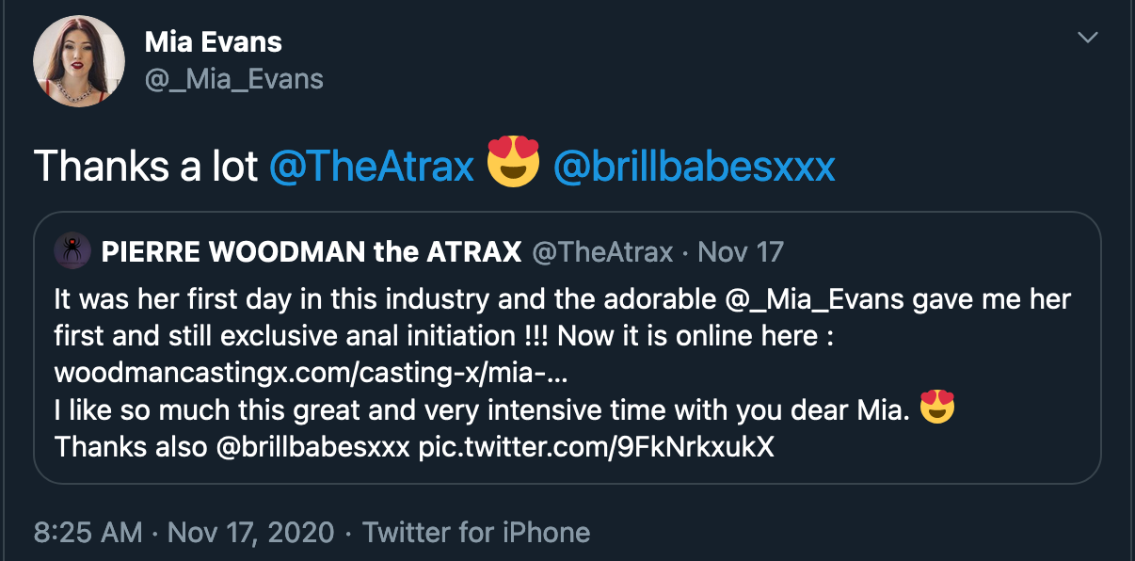The width and height of the screenshot is (1135, 561).
Task: Open the quoted tweet's Nov 17 date
Action: tap(742, 252)
